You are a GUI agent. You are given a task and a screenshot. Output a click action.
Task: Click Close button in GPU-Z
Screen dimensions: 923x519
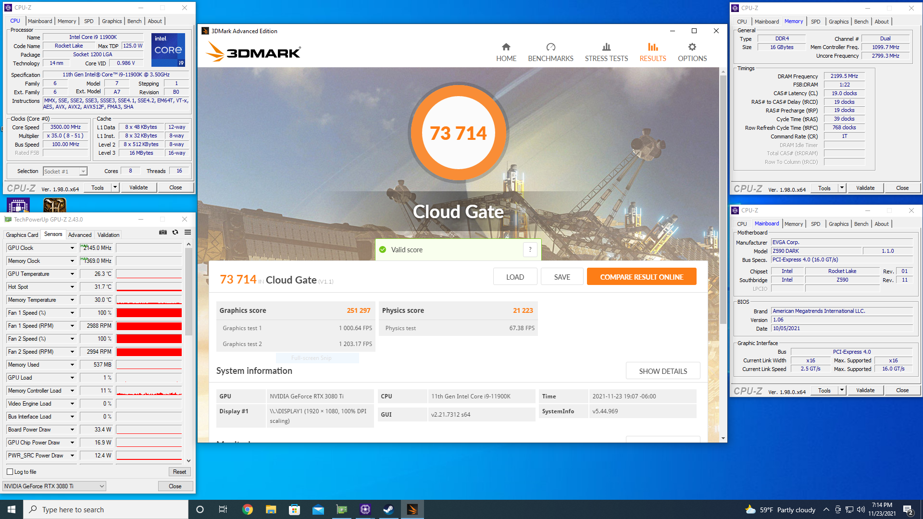[175, 486]
